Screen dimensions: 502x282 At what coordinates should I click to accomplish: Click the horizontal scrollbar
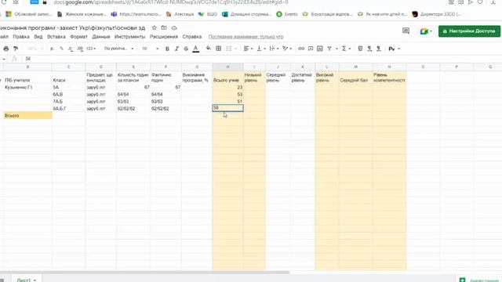click(x=144, y=273)
